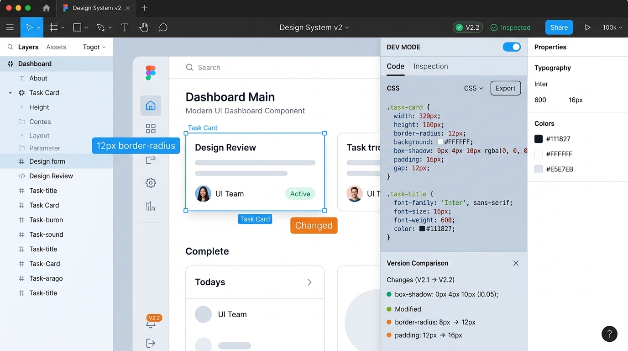Open the settings gear in the dashboard sidebar
Screen dimensions: 628x351
click(151, 182)
